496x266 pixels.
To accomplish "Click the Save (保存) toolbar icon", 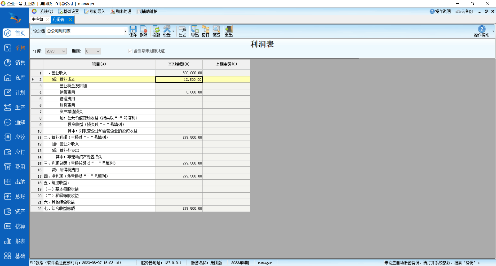I will click(x=133, y=31).
